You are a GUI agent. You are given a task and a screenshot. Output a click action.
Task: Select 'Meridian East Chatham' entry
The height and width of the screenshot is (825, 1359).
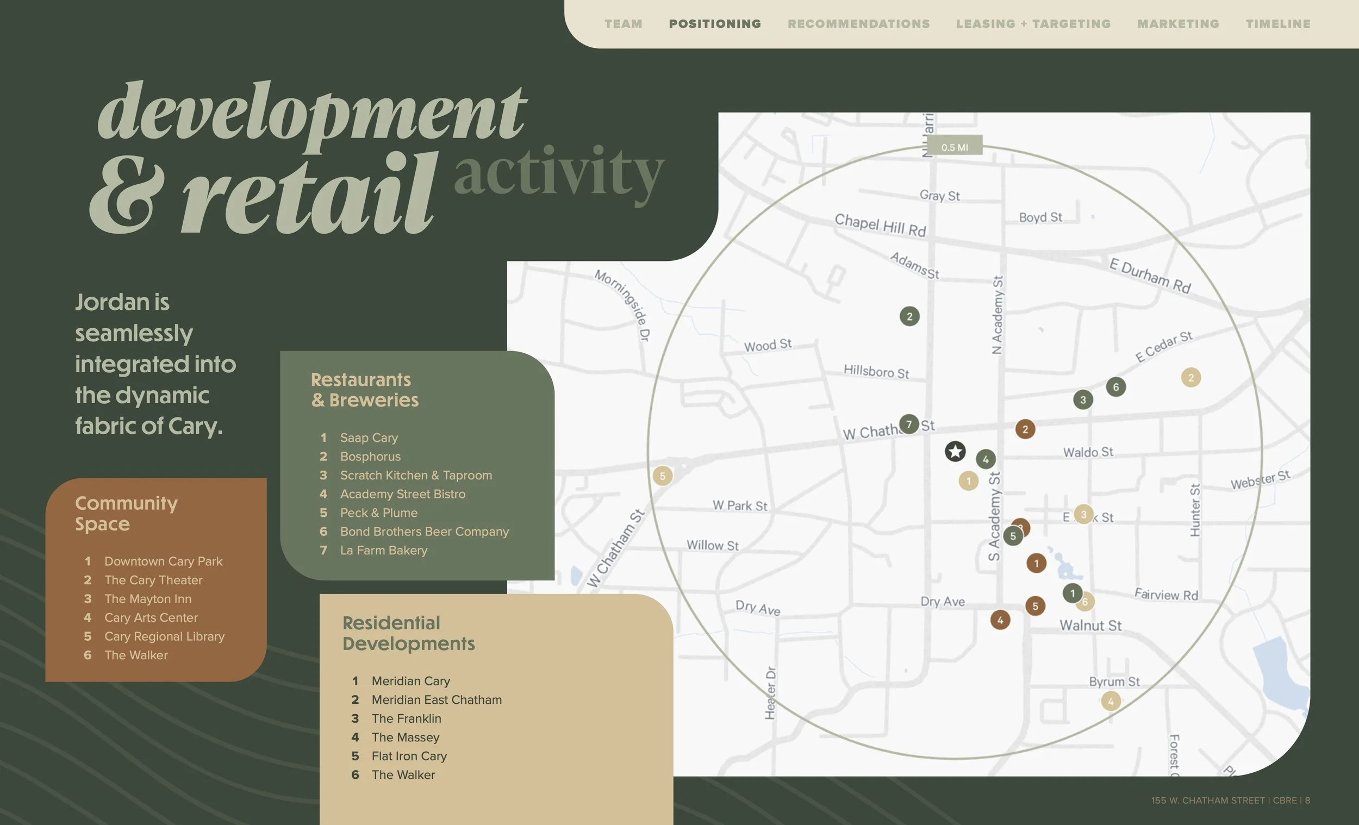[437, 699]
